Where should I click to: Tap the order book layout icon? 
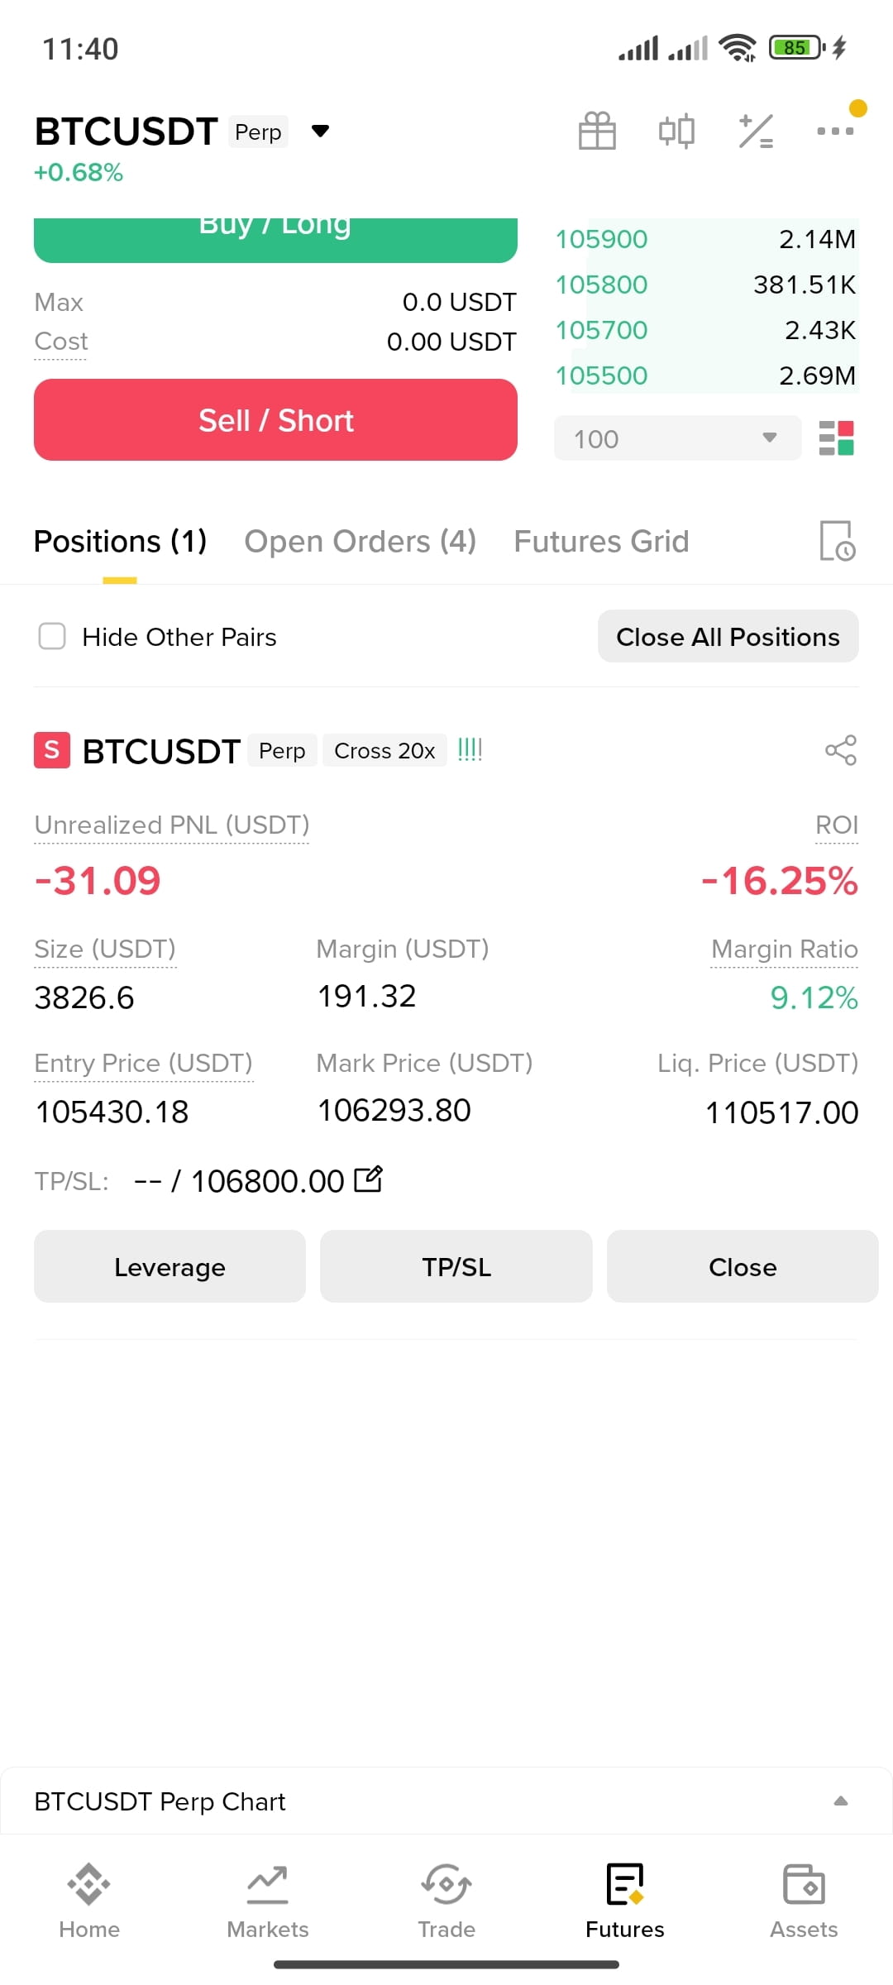click(x=836, y=438)
